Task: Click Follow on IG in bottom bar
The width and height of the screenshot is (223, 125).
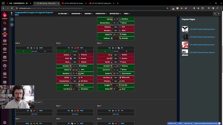Action: [172, 124]
